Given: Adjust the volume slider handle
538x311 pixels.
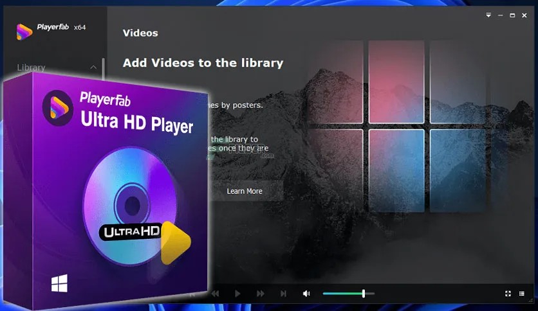Looking at the screenshot, I should pos(364,294).
